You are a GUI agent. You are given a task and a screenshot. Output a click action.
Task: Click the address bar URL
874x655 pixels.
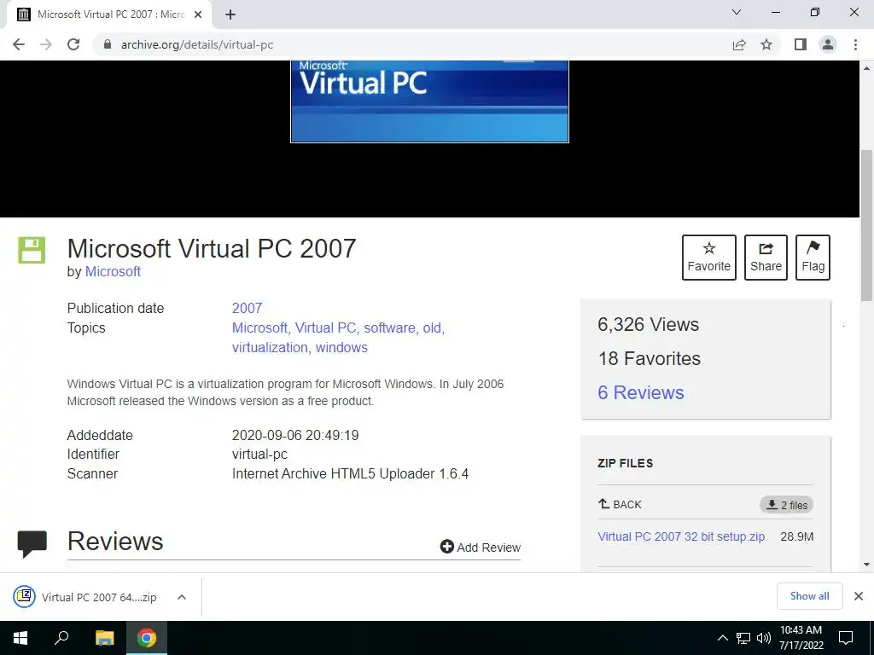coord(197,44)
